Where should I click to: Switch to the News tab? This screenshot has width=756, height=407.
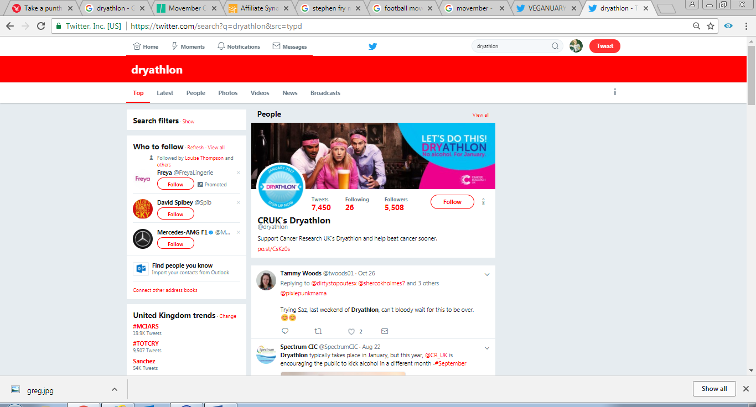tap(290, 93)
